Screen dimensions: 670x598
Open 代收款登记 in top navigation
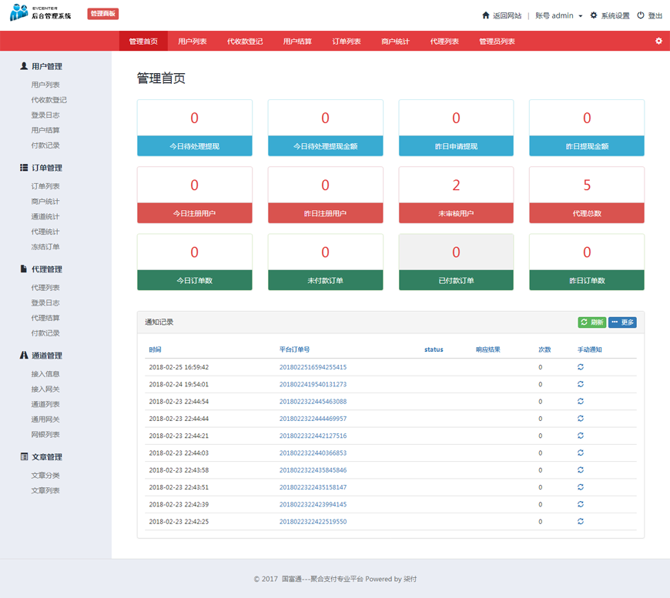point(245,41)
